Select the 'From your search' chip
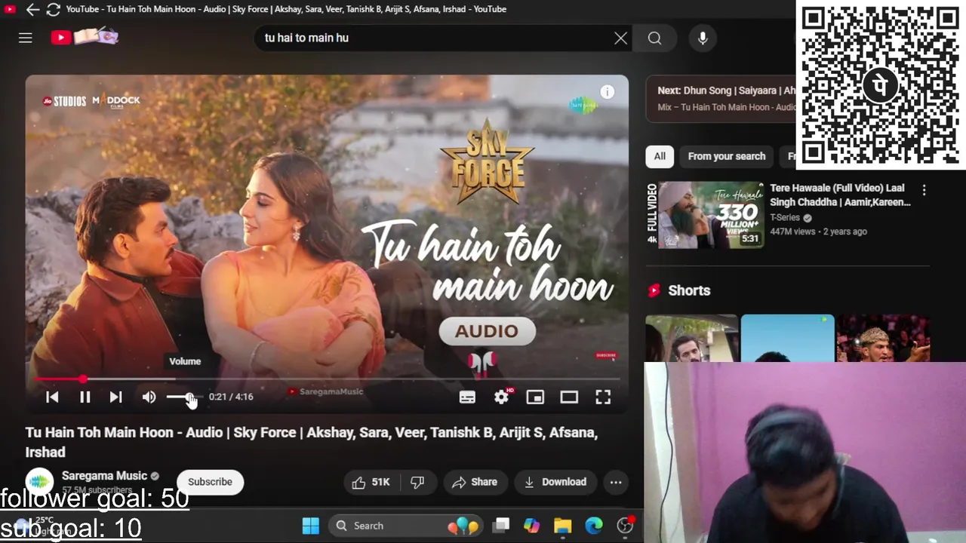Viewport: 966px width, 543px height. click(x=726, y=156)
